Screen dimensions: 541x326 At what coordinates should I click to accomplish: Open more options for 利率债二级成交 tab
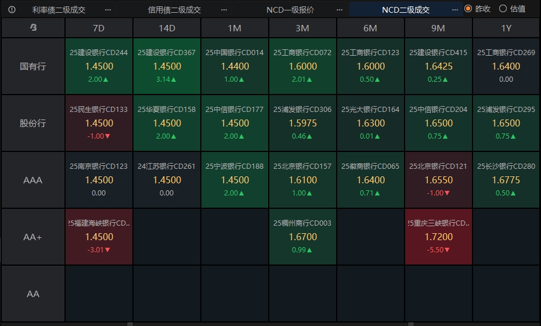[x=108, y=10]
